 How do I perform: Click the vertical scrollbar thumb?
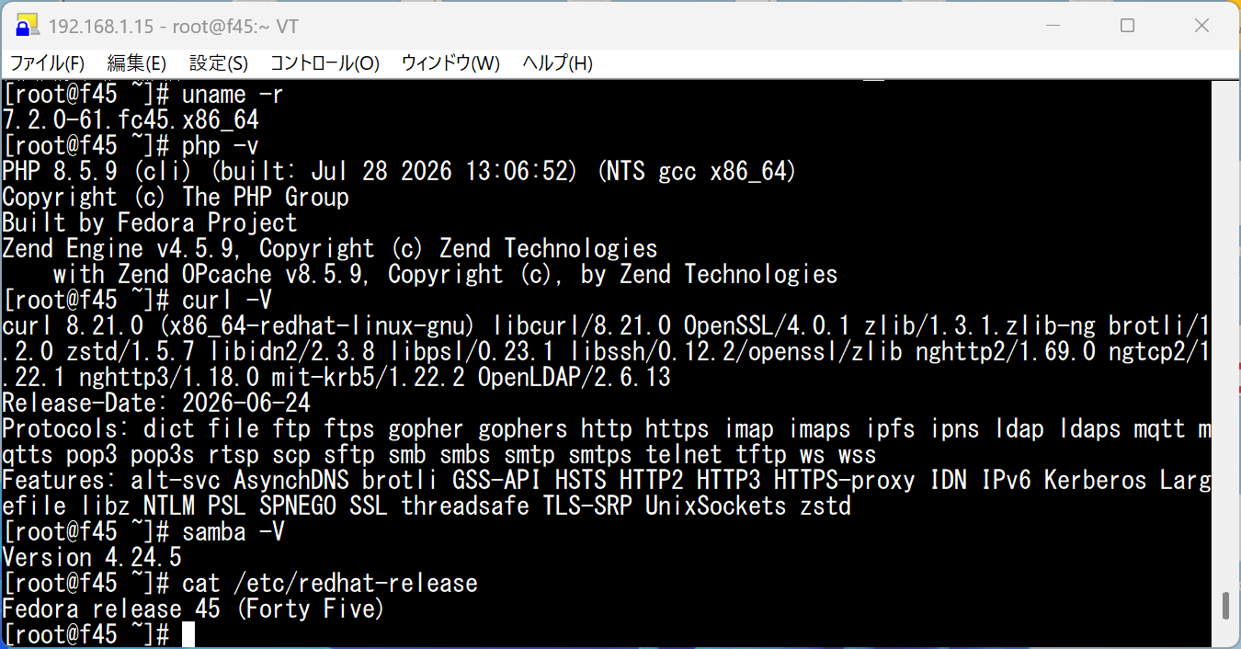click(1225, 606)
